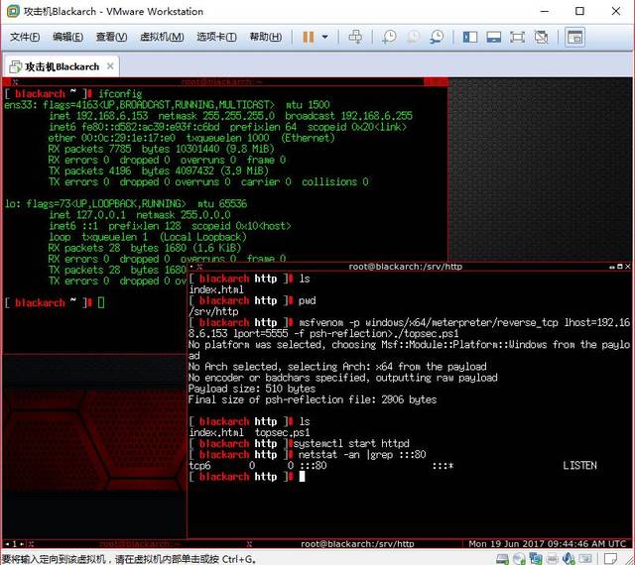Screen dimensions: 635x565
Task: Click the display device status icon
Action: 584,559
